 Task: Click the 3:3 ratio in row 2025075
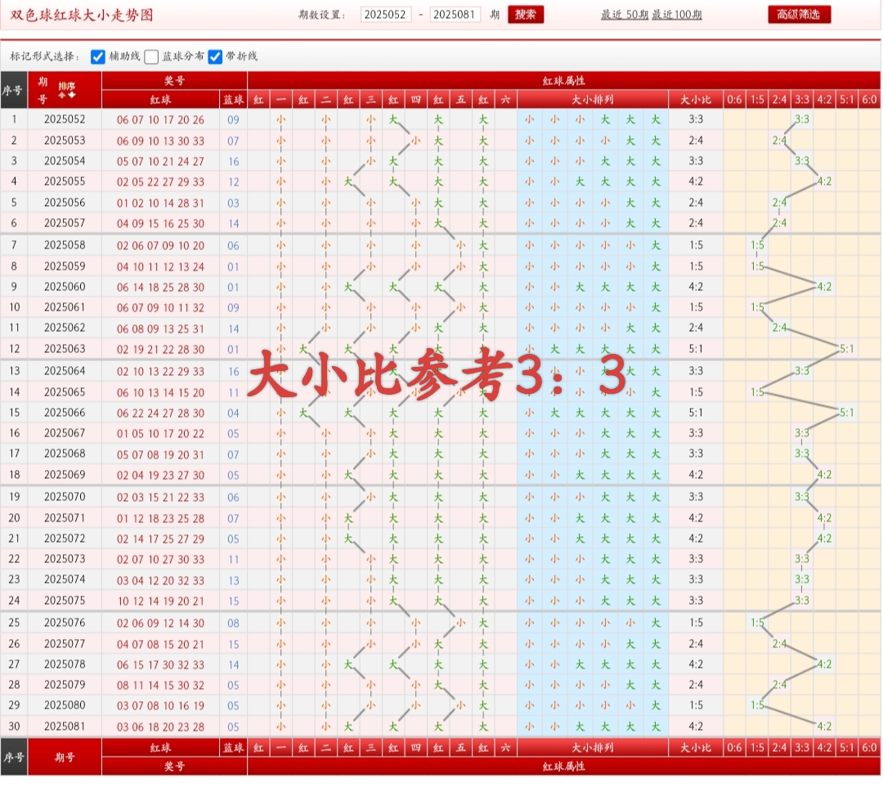(696, 601)
